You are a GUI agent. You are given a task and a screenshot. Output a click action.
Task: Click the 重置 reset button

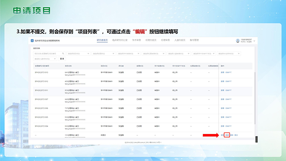(x=62, y=59)
